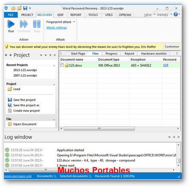This screenshot has height=187, width=189.
Task: Click the light bulb tip icon
Action: tap(6, 46)
